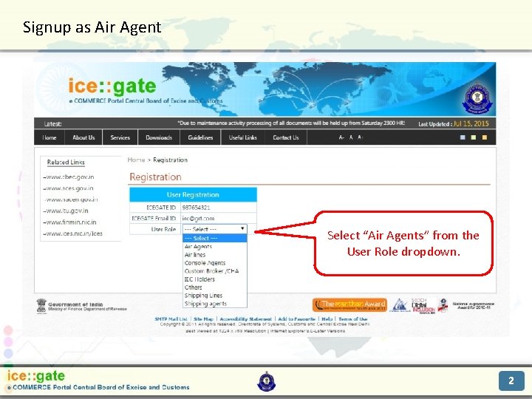
Task: Select the '--- Select ---' highlighted option
Action: click(215, 238)
